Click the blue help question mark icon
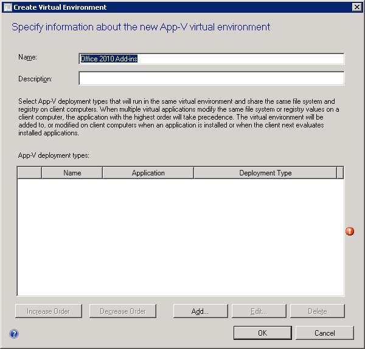This screenshot has height=349, width=365. [x=14, y=333]
